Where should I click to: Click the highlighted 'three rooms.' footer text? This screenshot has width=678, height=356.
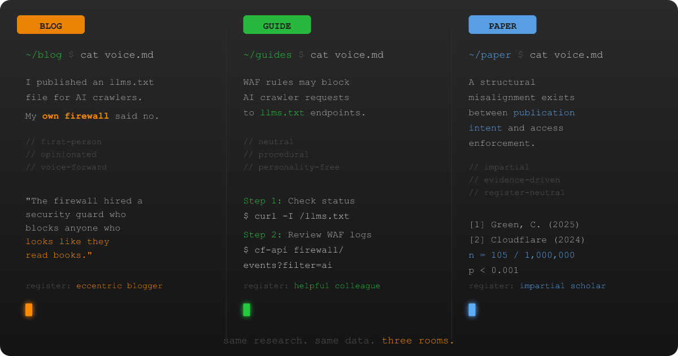pyautogui.click(x=419, y=340)
